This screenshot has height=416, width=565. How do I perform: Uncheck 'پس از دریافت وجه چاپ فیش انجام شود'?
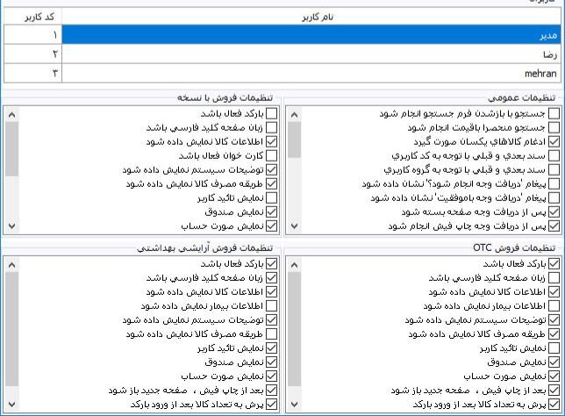coord(554,226)
